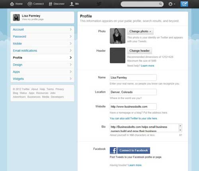Click the Change header button
The width and height of the screenshot is (199, 171).
coord(140,51)
